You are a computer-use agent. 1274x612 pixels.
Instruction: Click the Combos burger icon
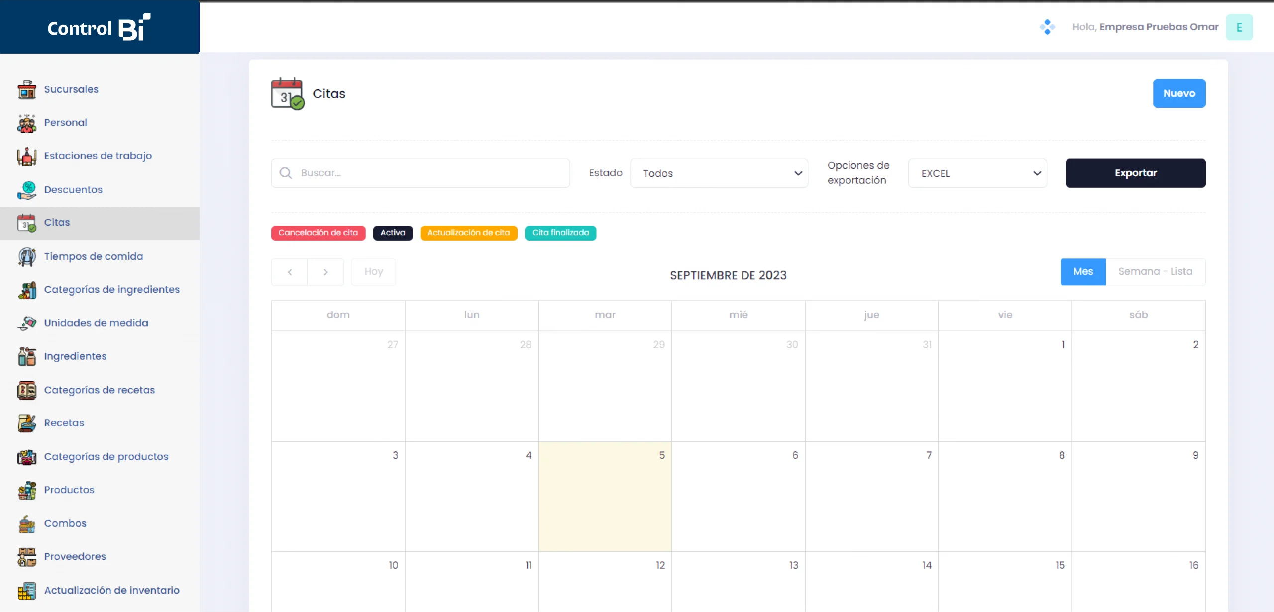point(27,524)
